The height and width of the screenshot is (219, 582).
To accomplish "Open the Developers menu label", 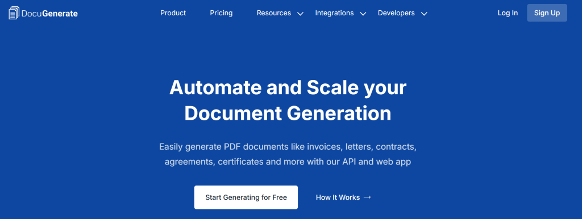I will coord(396,13).
